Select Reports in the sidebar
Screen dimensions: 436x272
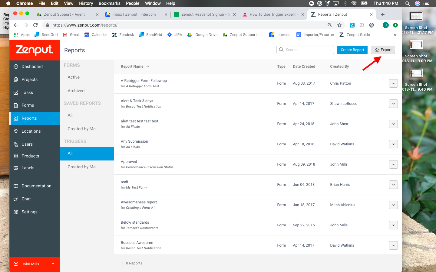point(35,118)
